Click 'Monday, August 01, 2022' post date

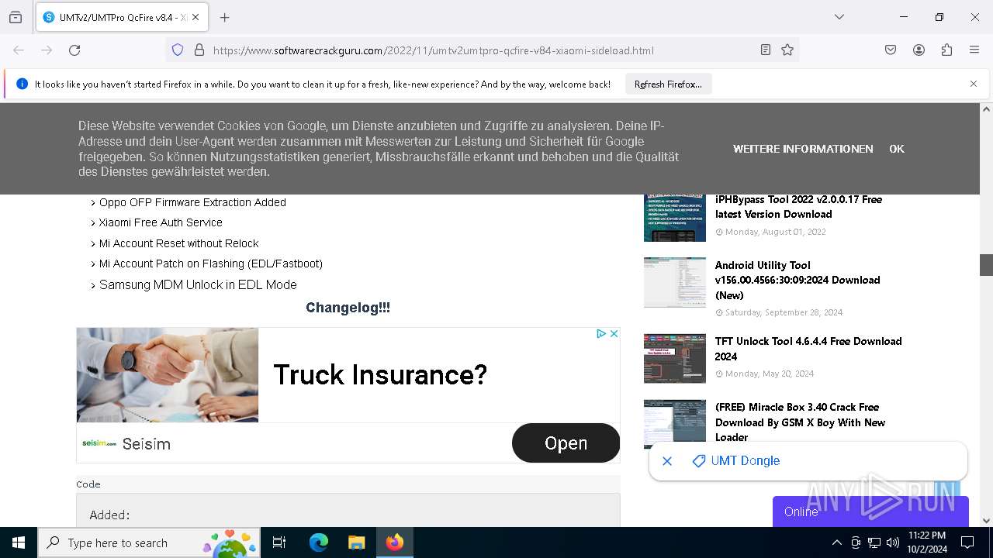click(775, 232)
